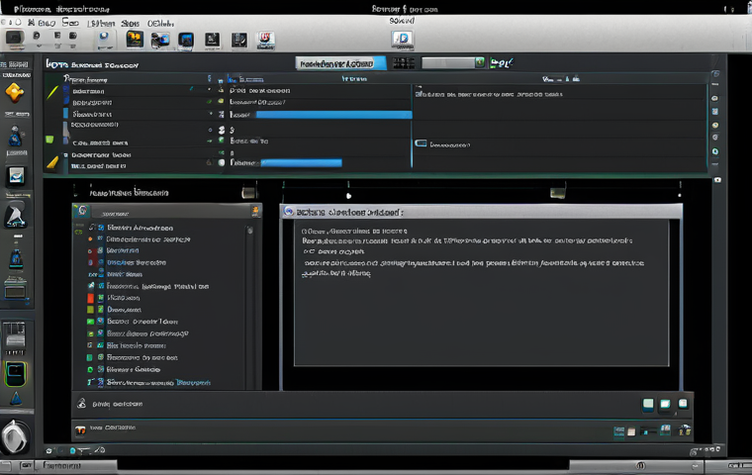Click the blue bottle icon in the left sidebar

(x=16, y=259)
